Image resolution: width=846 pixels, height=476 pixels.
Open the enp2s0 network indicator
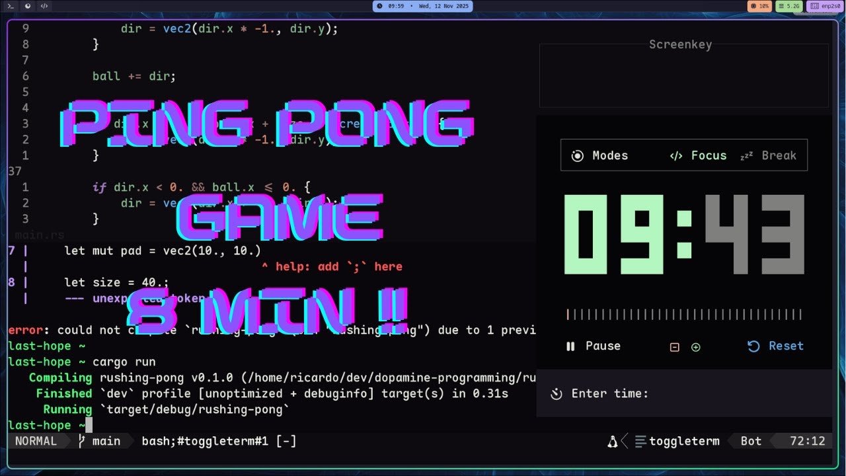pos(825,6)
